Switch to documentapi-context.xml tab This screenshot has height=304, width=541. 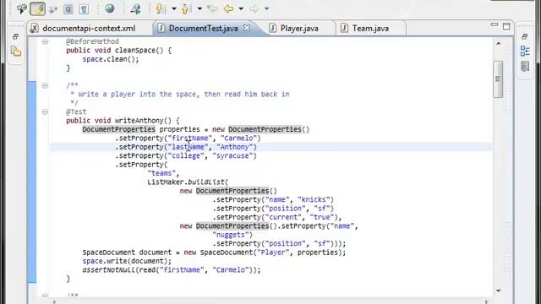point(89,28)
